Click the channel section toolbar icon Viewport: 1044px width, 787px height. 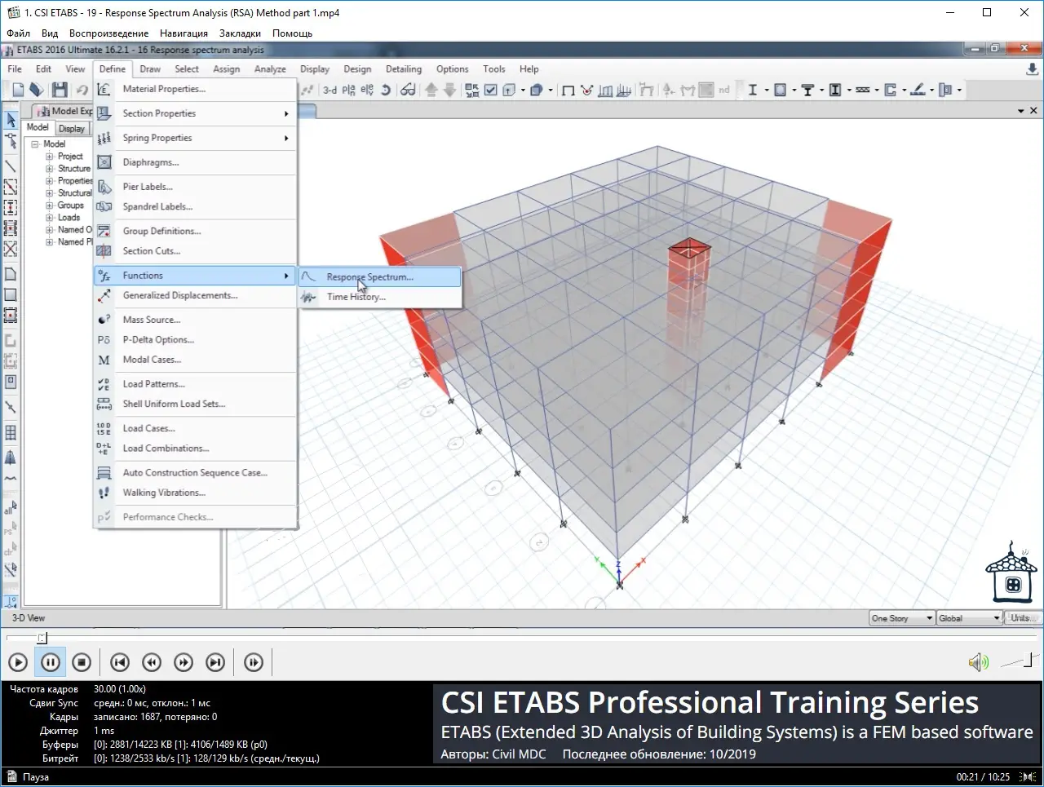pos(890,90)
